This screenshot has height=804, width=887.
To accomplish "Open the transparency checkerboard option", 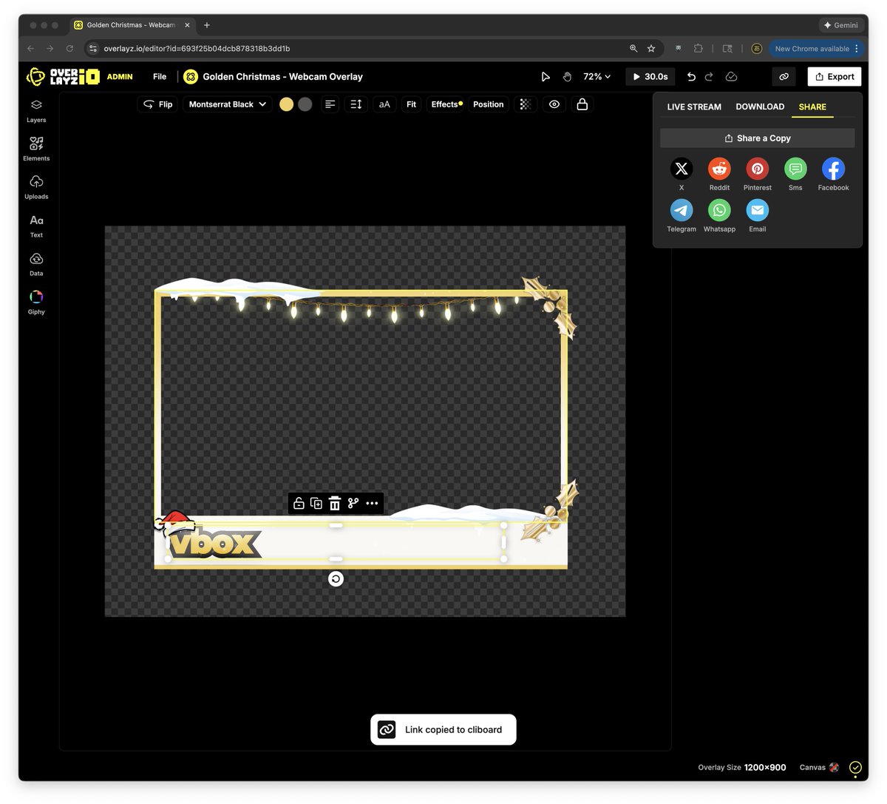I will [x=526, y=104].
